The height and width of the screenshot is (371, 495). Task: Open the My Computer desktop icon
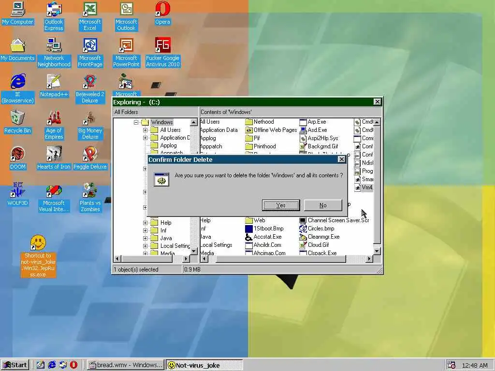[x=17, y=13]
